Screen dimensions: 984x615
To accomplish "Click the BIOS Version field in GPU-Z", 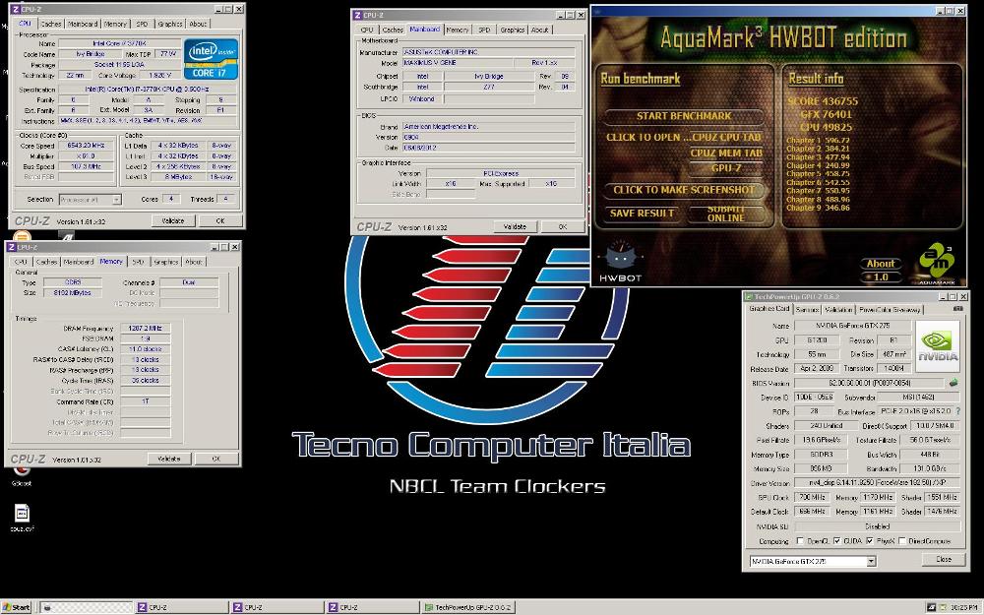I will tap(870, 383).
